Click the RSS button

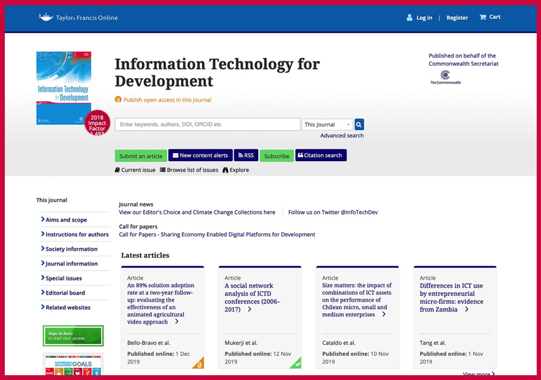click(246, 155)
